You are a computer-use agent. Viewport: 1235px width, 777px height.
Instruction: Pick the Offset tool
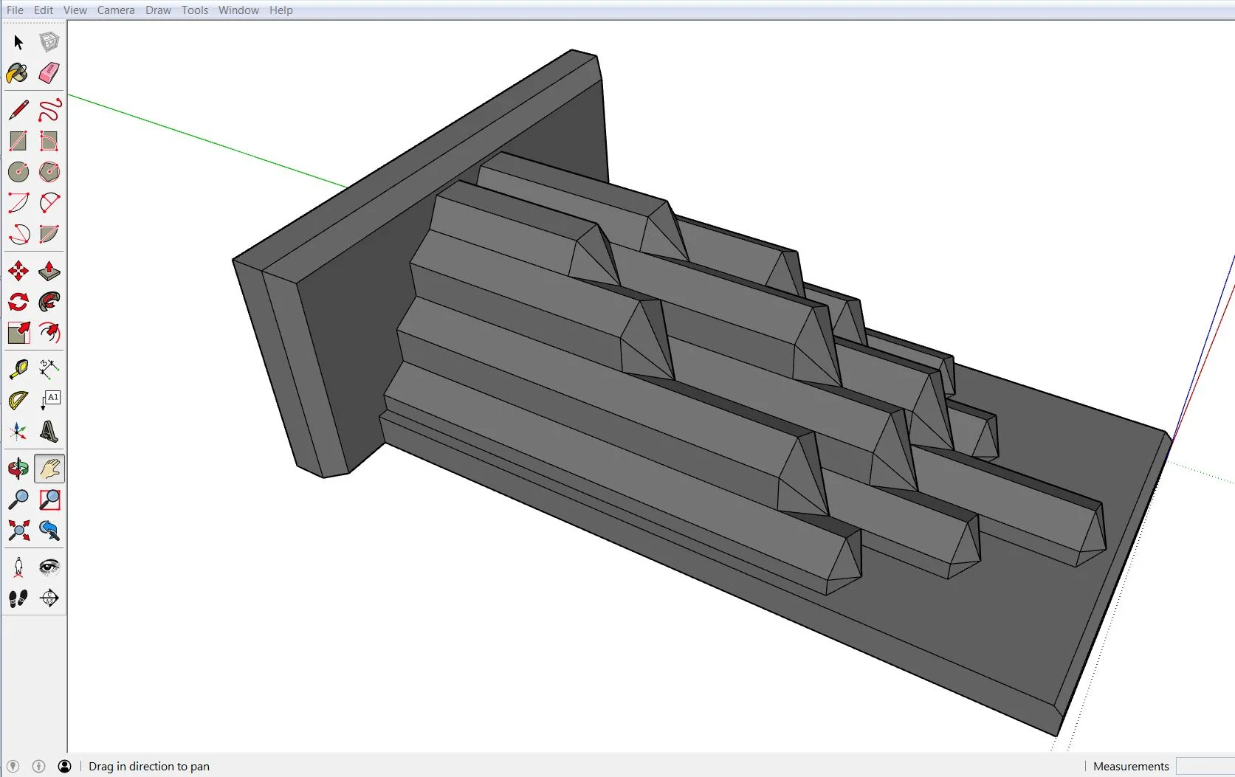pos(49,333)
